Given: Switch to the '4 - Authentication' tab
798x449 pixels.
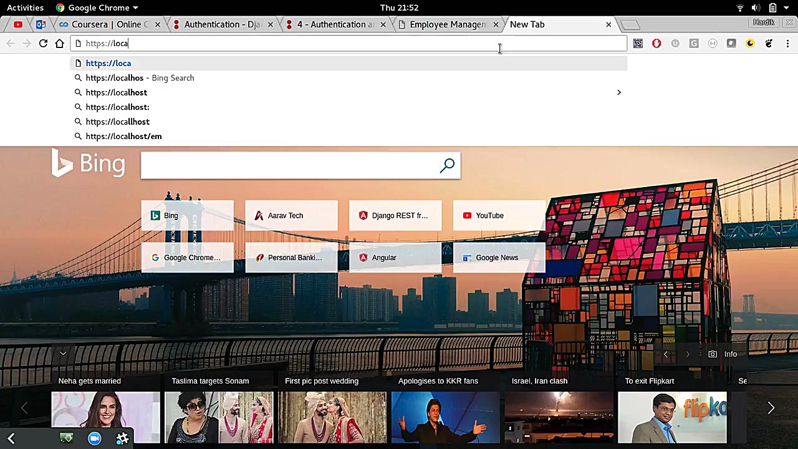Looking at the screenshot, I should tap(335, 24).
